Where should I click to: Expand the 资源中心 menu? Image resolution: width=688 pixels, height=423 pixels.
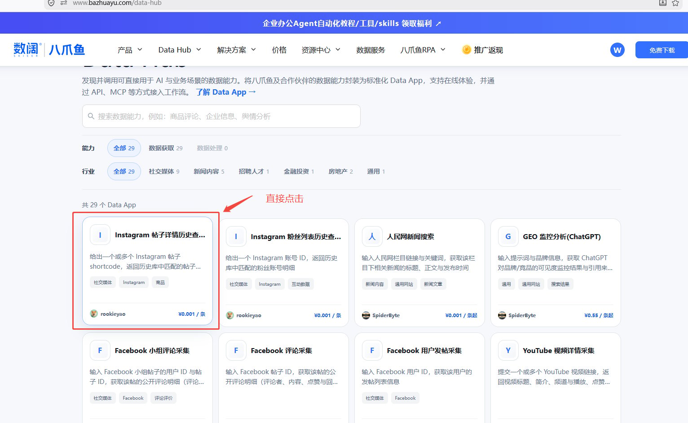pos(321,50)
